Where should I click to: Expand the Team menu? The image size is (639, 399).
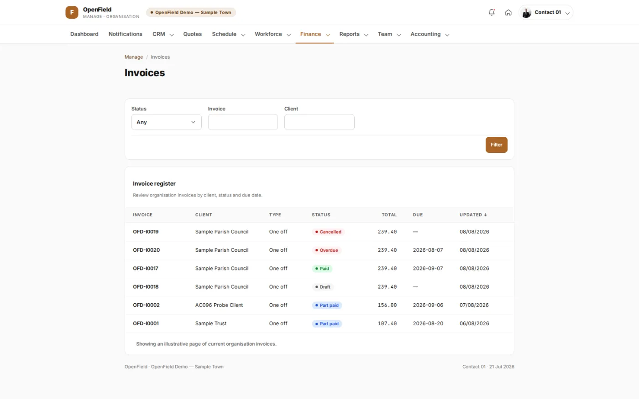click(x=389, y=34)
